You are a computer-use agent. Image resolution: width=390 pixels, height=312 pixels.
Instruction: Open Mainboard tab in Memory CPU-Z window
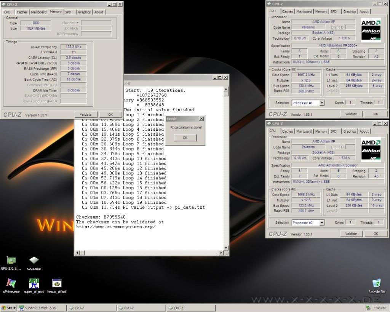click(x=38, y=12)
